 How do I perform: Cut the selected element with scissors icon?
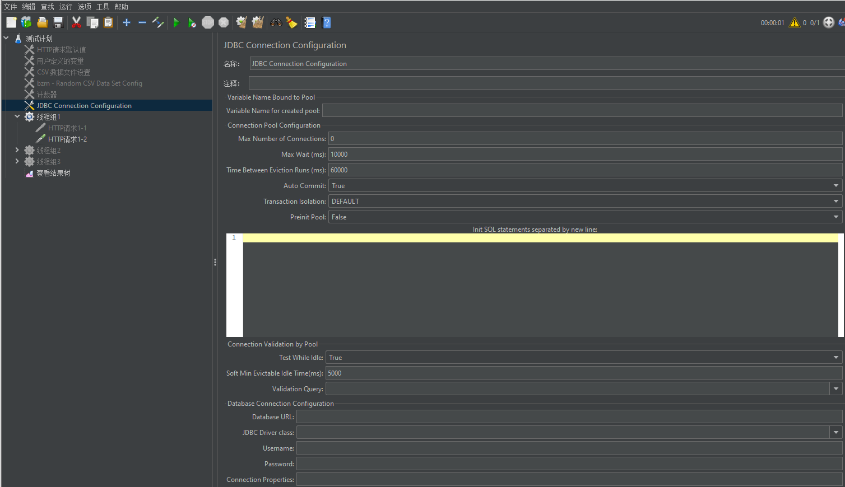click(x=77, y=22)
